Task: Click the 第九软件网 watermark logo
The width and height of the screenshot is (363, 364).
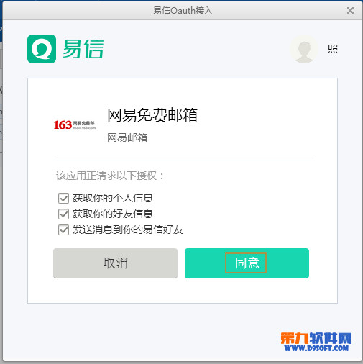Action: tap(316, 338)
